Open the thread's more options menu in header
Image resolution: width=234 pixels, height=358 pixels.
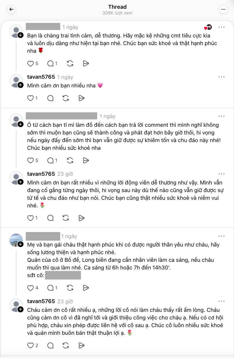tap(223, 10)
